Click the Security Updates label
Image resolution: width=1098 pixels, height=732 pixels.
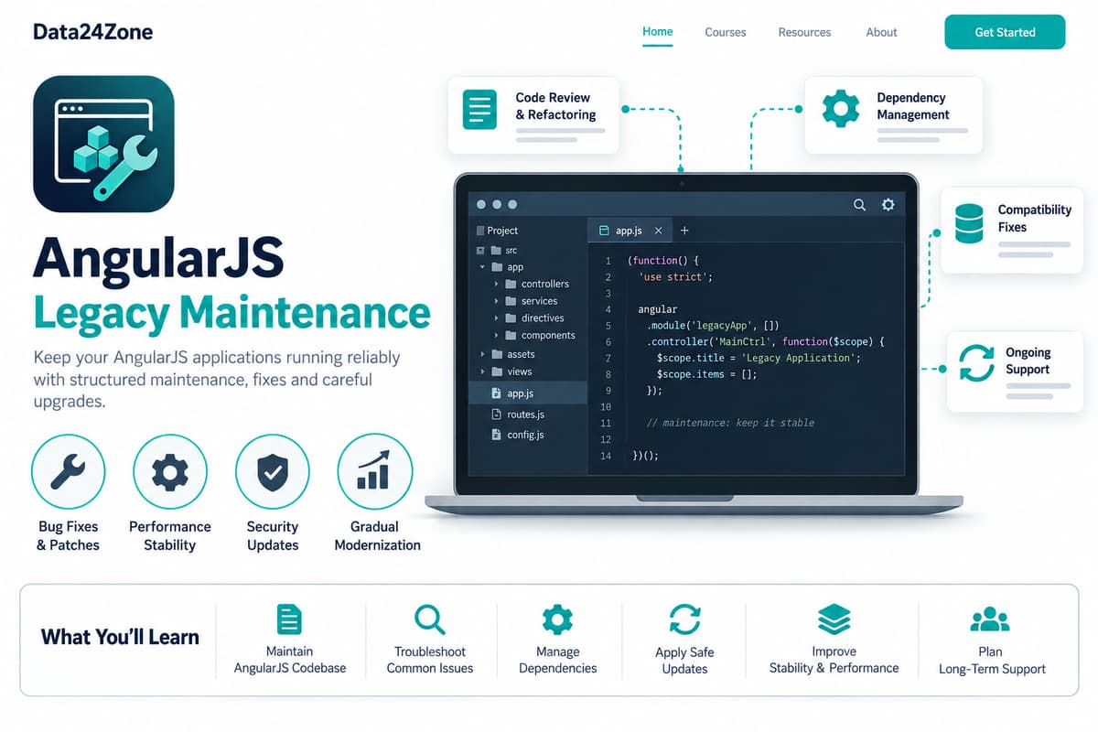tap(273, 535)
